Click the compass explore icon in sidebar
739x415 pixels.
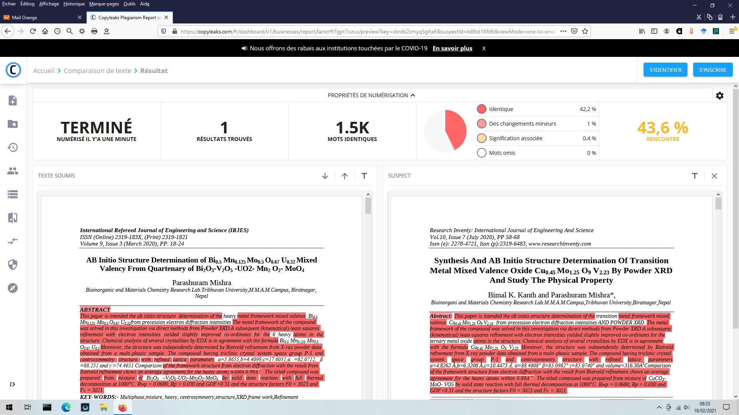coord(13,288)
